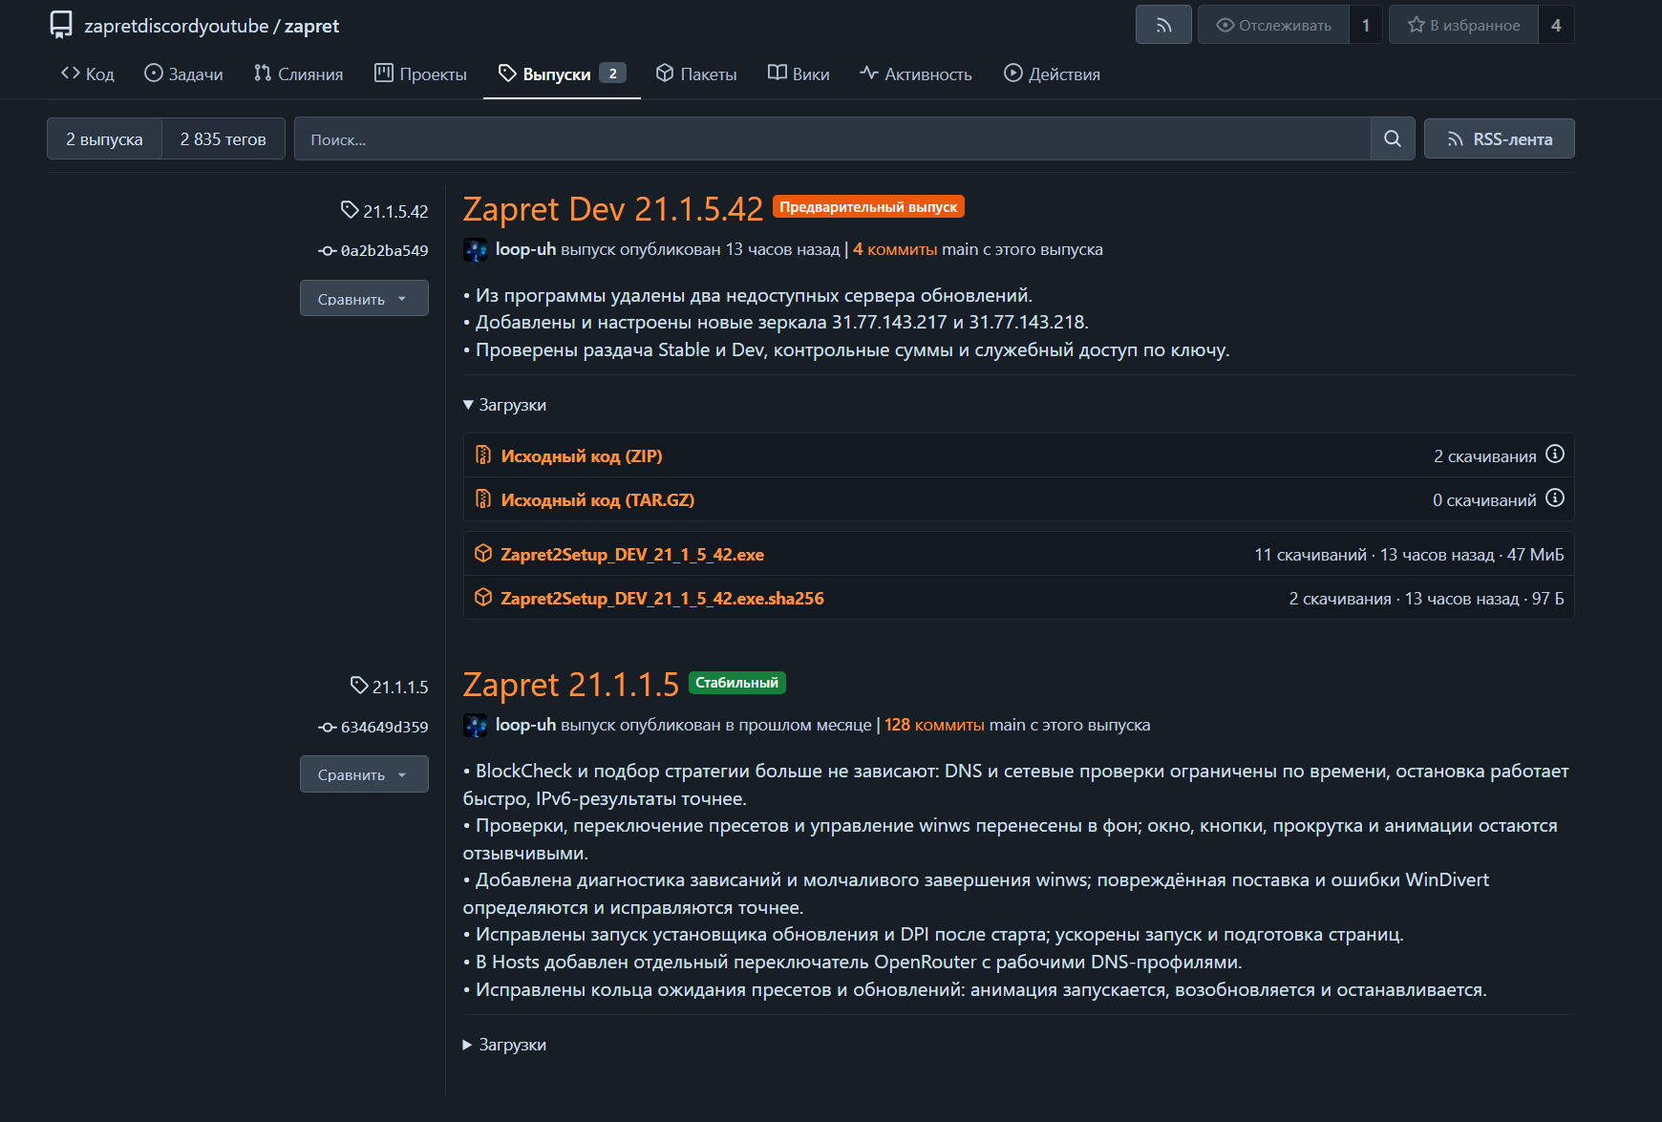Image resolution: width=1662 pixels, height=1122 pixels.
Task: Open the Проекты tab
Action: tap(420, 74)
